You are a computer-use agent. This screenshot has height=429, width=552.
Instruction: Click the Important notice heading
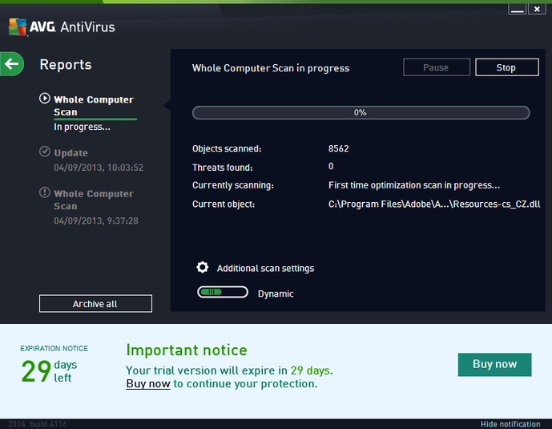[x=187, y=350]
